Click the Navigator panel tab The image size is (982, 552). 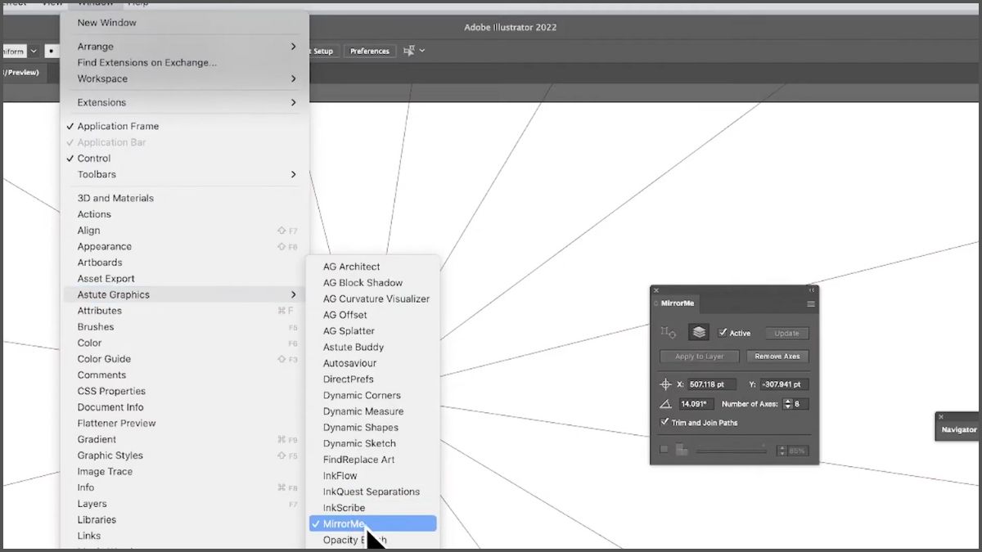click(x=959, y=429)
